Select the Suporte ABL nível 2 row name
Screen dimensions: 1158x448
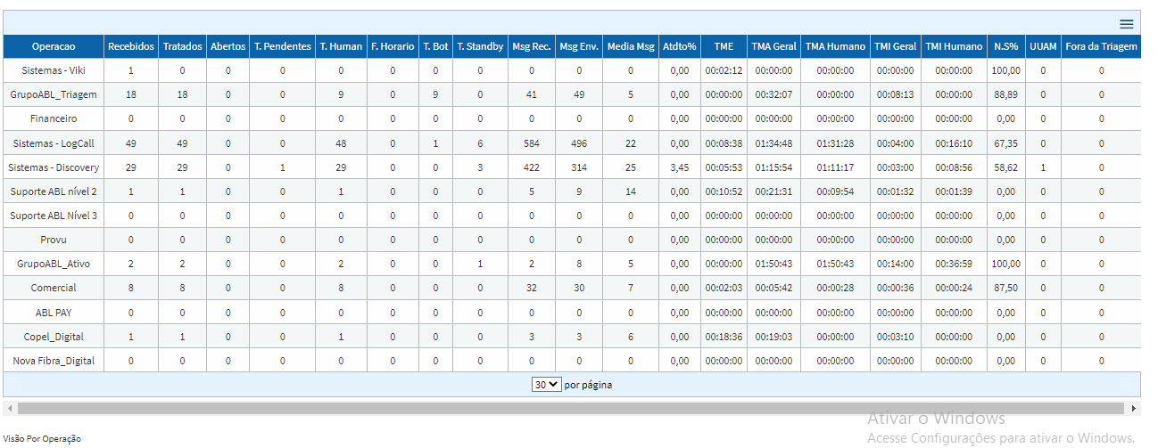click(54, 191)
